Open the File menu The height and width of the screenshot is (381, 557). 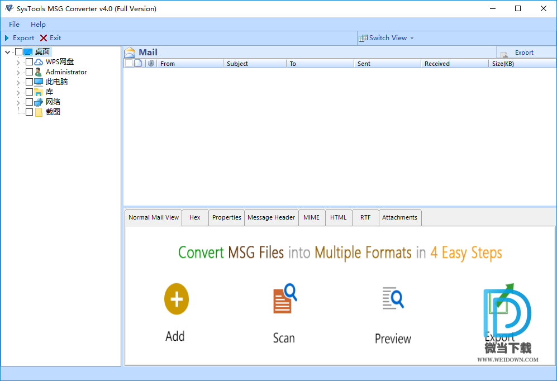click(14, 24)
